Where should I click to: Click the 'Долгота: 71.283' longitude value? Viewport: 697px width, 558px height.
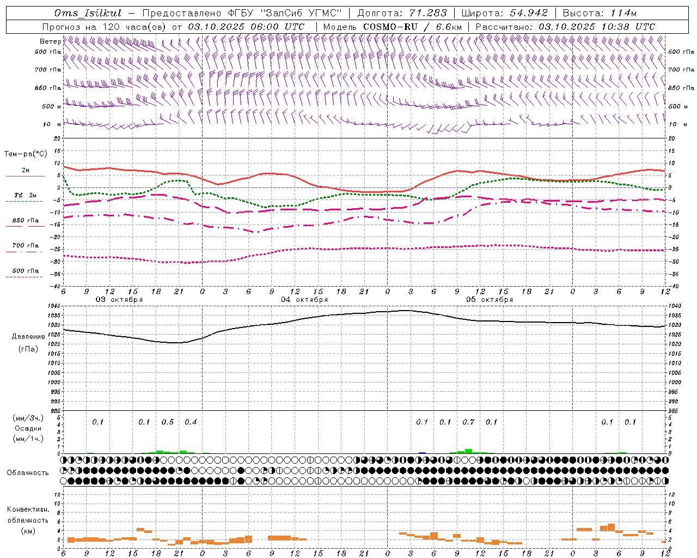click(402, 13)
